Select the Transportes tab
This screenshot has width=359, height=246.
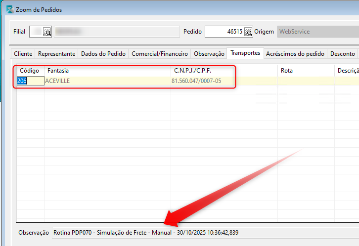245,53
